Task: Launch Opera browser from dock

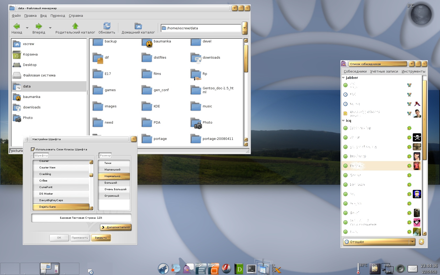Action: coord(226,269)
